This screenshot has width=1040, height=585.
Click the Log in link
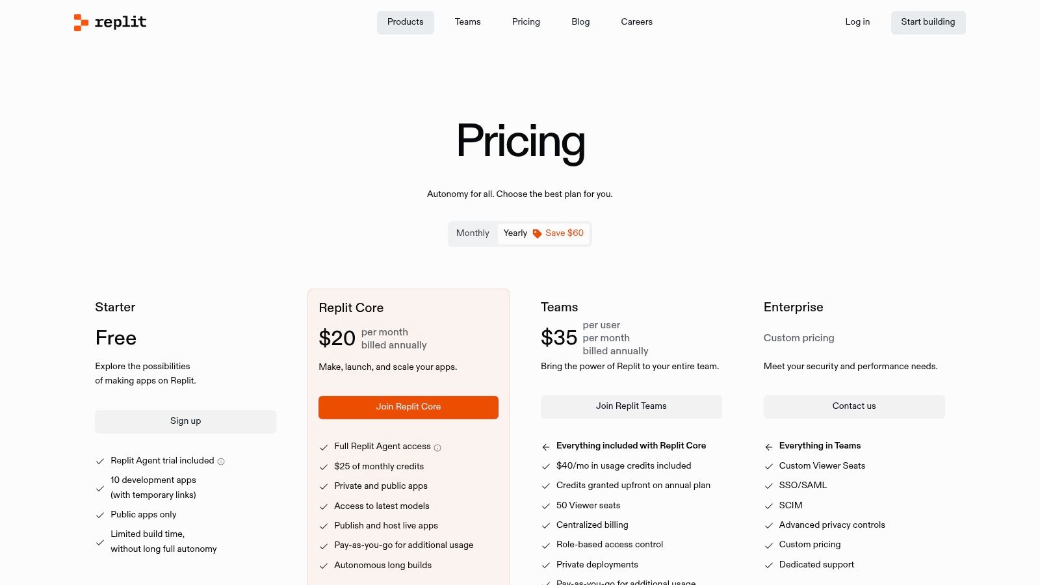[857, 22]
